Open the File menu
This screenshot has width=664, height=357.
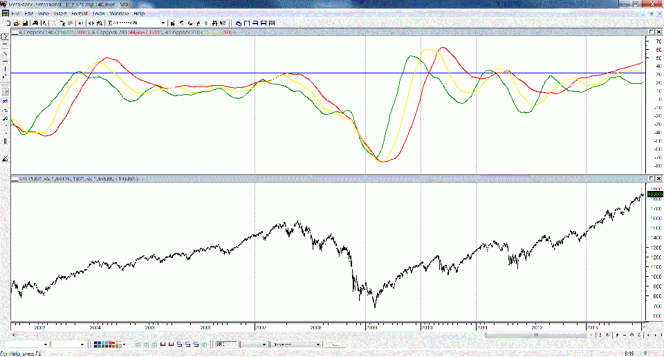(x=15, y=13)
